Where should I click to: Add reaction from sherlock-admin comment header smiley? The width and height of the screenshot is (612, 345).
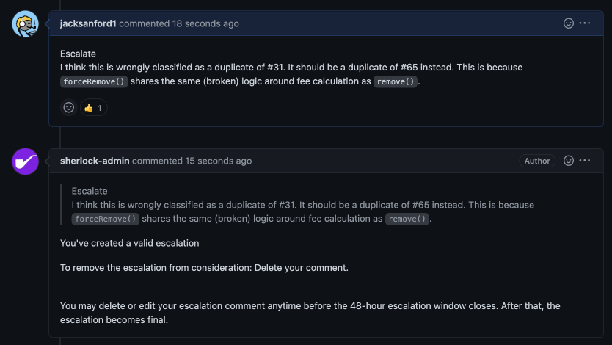568,161
